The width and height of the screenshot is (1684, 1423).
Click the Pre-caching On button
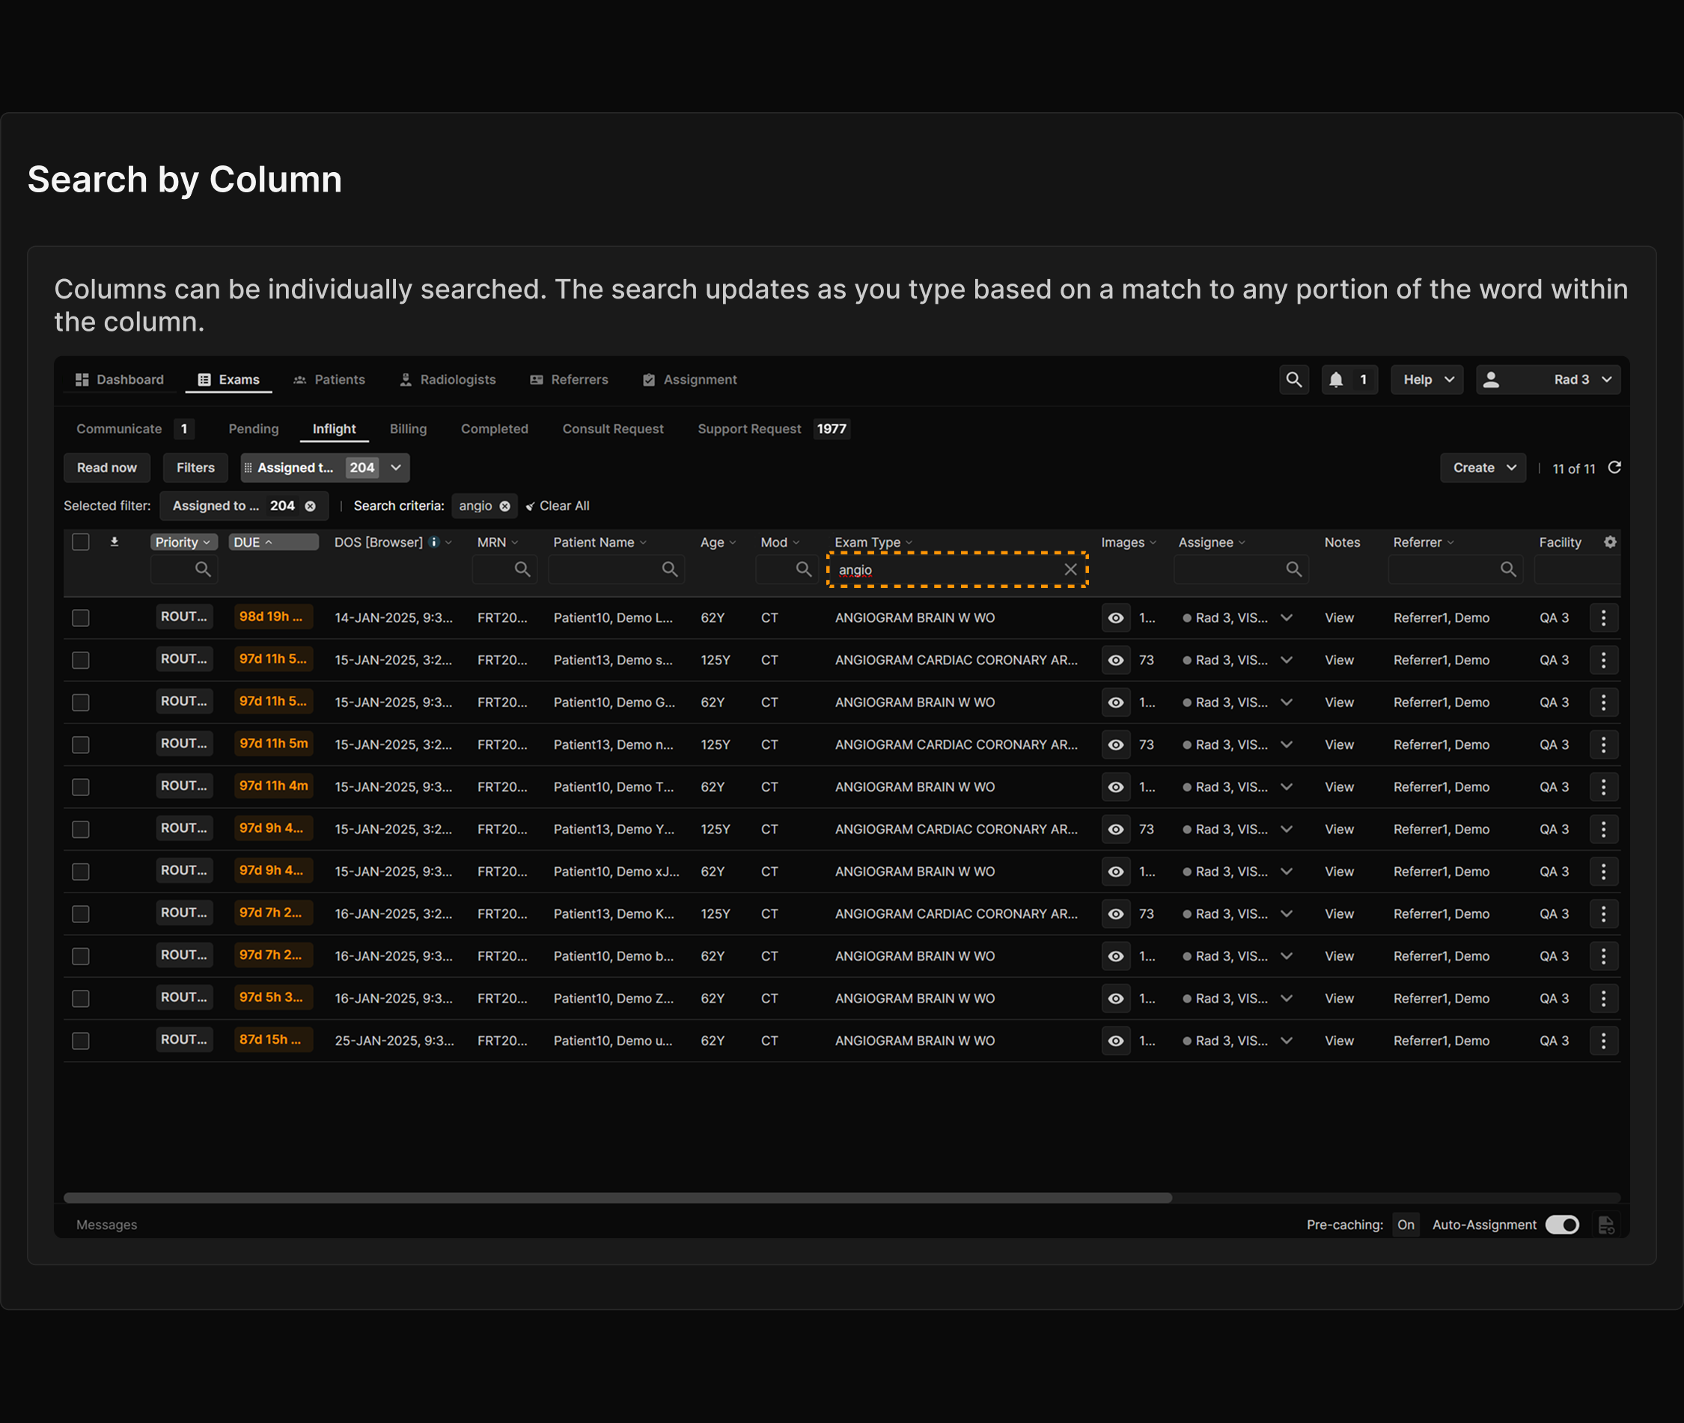pos(1406,1225)
